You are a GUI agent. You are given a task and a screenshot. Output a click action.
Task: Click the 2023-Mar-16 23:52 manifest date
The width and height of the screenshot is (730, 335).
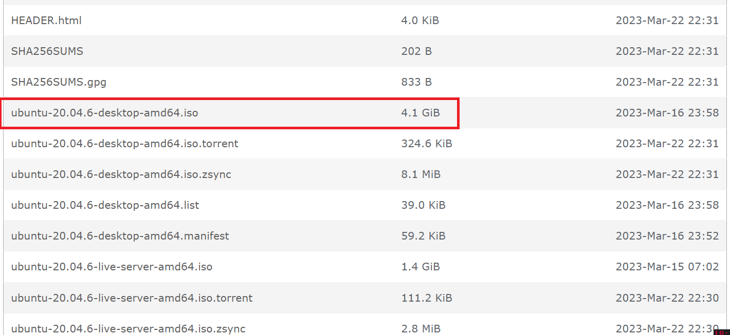(x=667, y=236)
